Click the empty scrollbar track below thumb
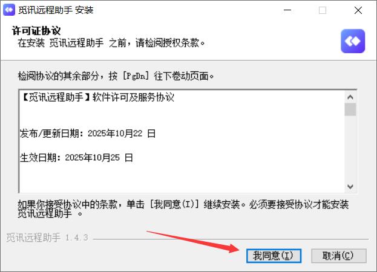The image size is (377, 272). [x=350, y=148]
